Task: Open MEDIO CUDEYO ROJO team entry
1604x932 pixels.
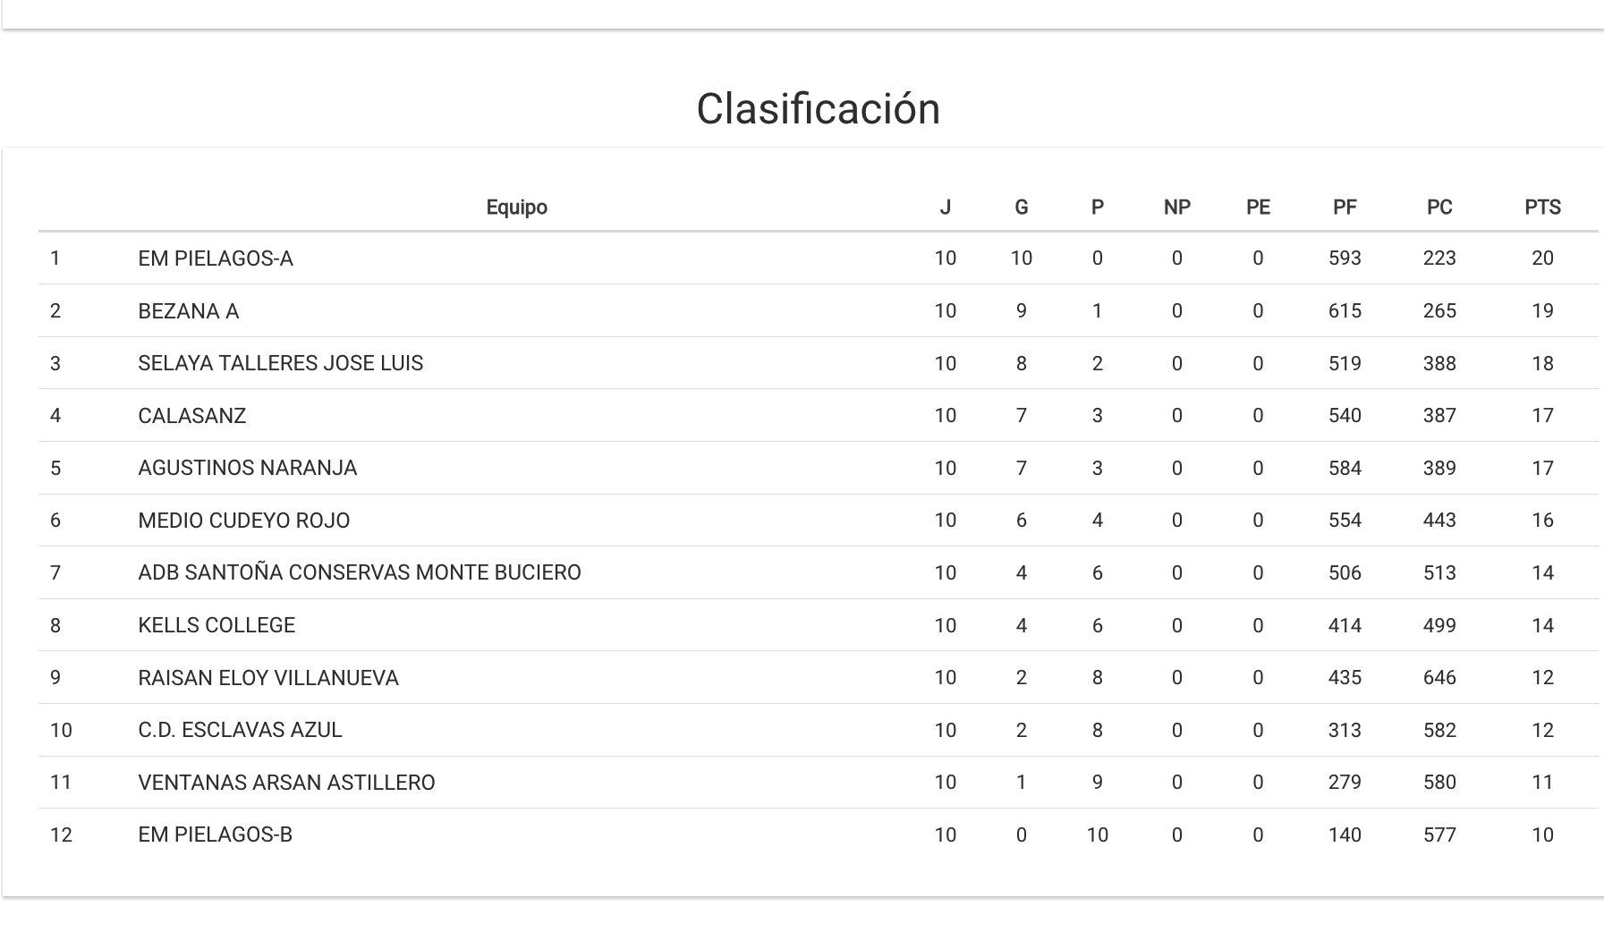Action: [x=243, y=521]
